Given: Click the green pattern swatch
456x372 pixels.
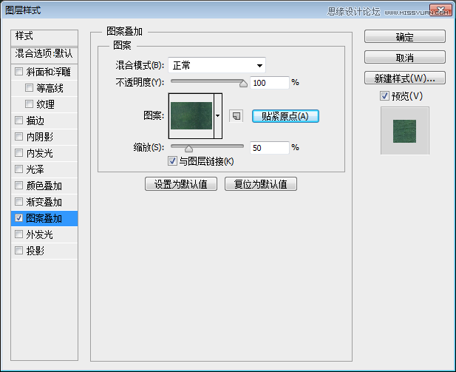Looking at the screenshot, I should (x=191, y=115).
